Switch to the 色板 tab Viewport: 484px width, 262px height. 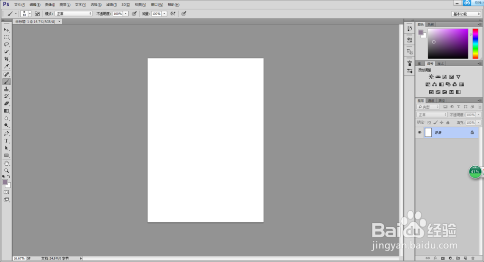click(431, 25)
